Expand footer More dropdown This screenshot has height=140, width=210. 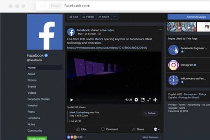(183, 108)
